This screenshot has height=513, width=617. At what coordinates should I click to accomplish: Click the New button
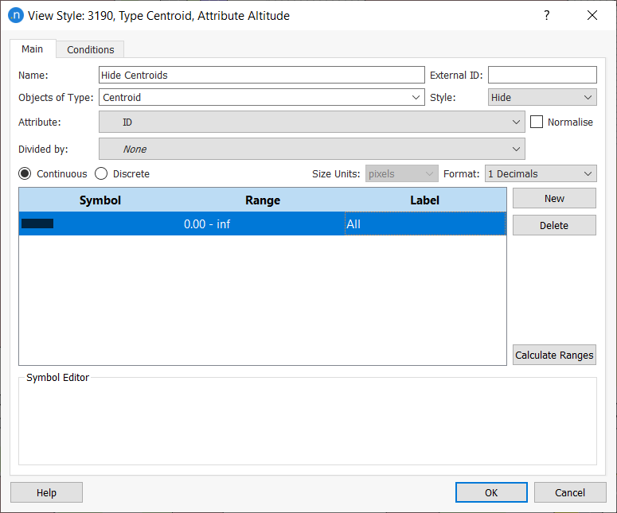point(554,199)
